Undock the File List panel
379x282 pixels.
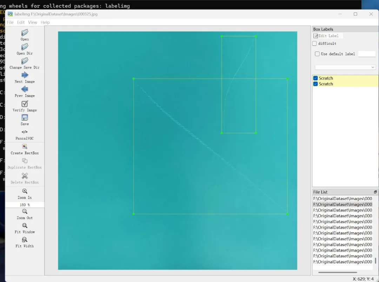(x=375, y=192)
